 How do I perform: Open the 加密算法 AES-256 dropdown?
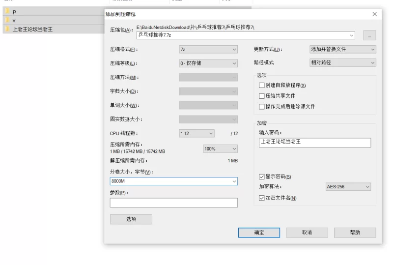[348, 187]
